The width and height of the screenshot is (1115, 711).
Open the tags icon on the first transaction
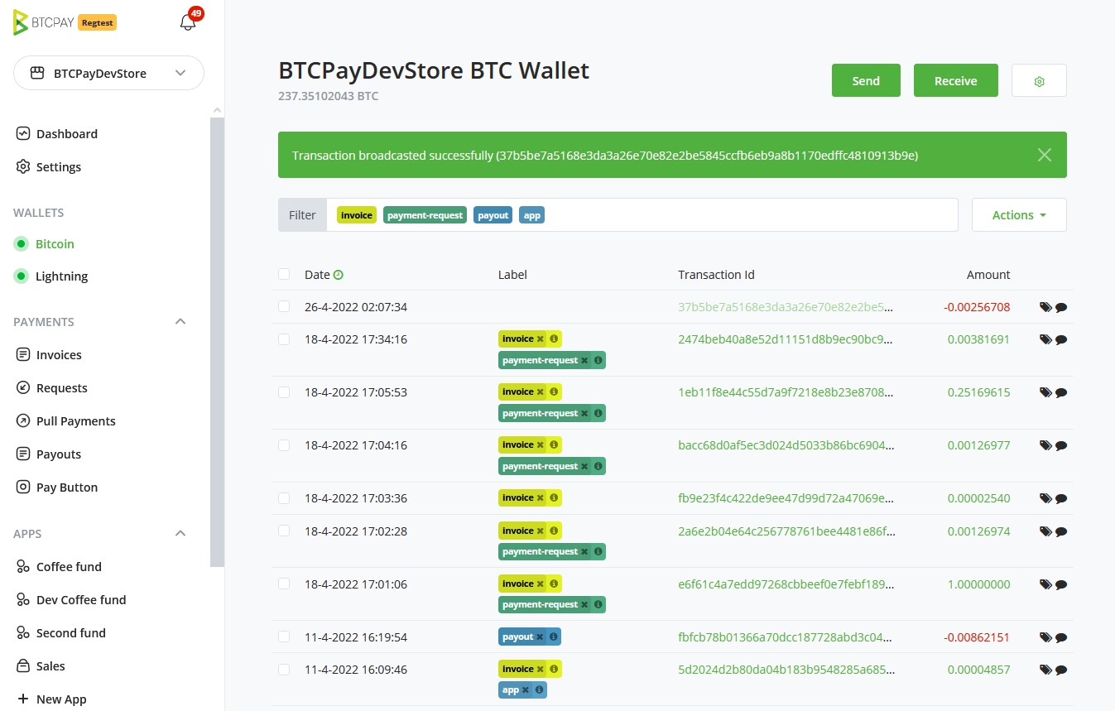coord(1045,306)
